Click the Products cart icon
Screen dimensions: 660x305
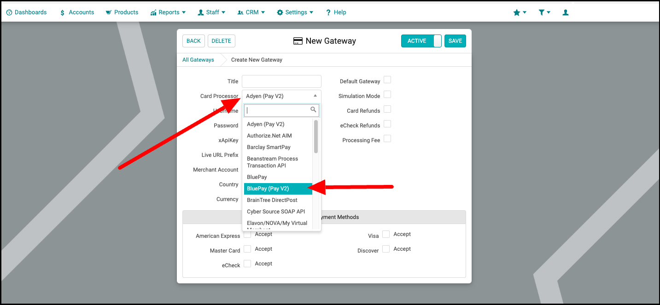tap(108, 12)
